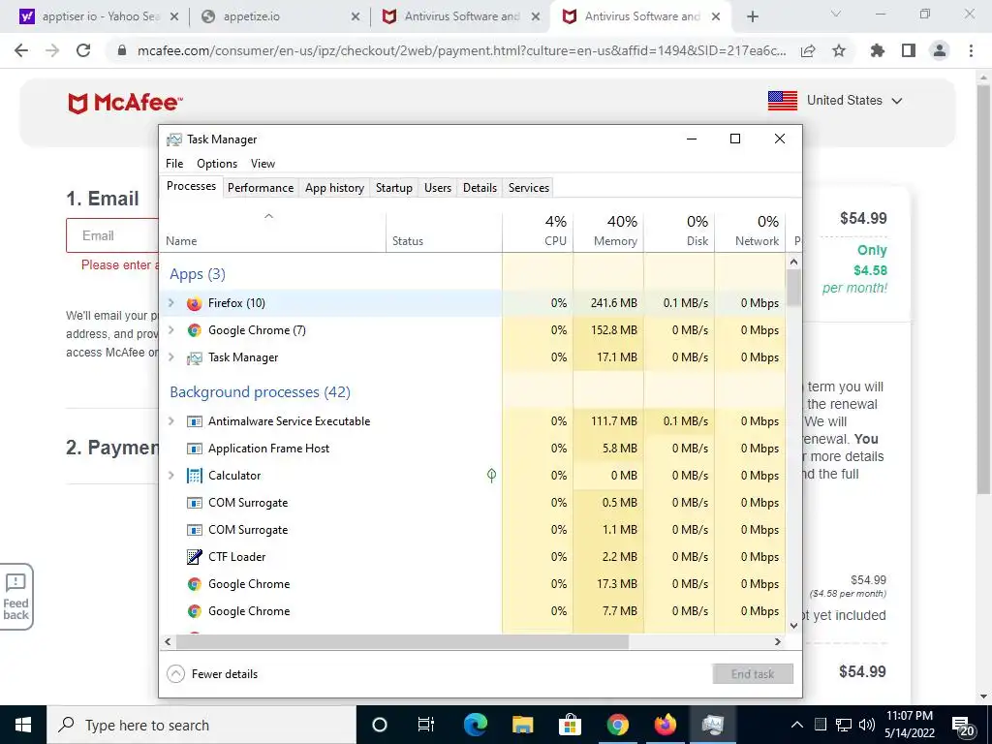Viewport: 992px width, 744px height.
Task: Switch to App history tab
Action: pyautogui.click(x=334, y=188)
